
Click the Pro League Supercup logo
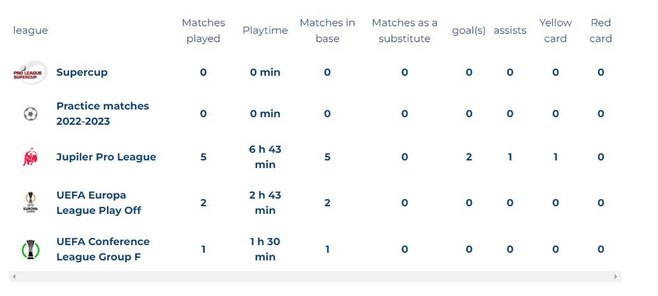coord(30,73)
